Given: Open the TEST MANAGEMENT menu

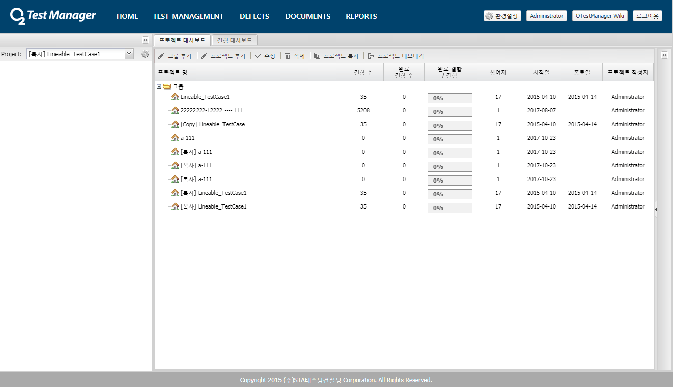Looking at the screenshot, I should pyautogui.click(x=188, y=16).
